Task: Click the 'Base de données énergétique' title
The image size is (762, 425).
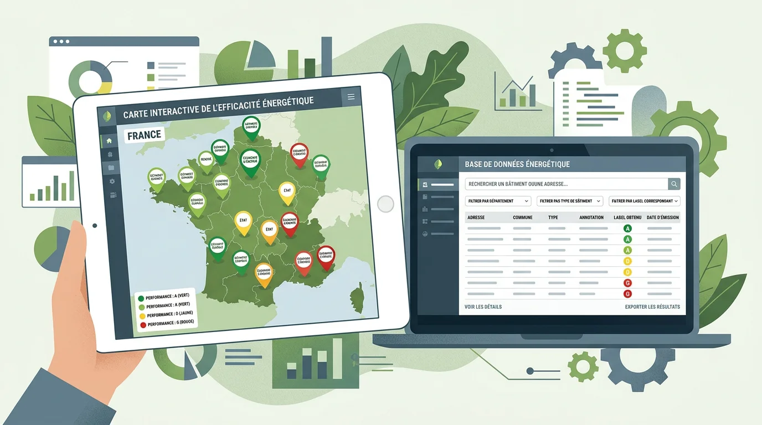Action: [517, 164]
